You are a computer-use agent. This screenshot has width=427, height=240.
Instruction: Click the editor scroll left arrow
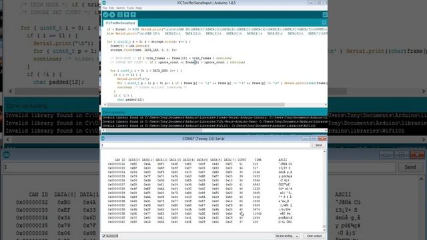coord(105,105)
